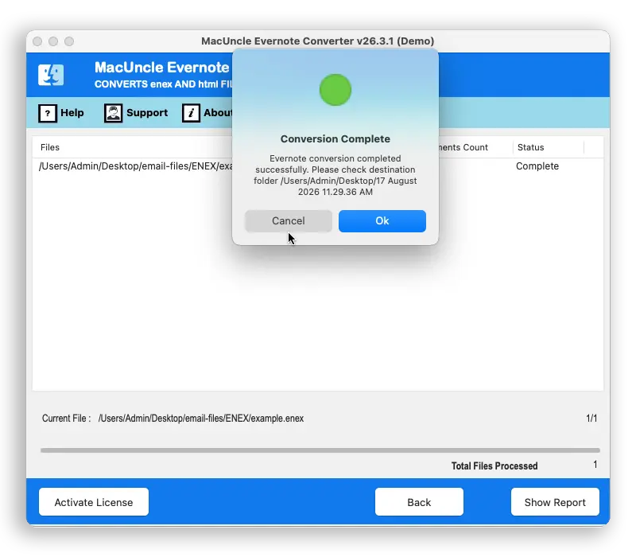Screen dimensions: 636x557
Task: Dismiss dialog with the Cancel button
Action: coord(289,221)
